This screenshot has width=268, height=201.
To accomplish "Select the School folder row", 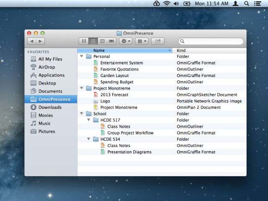I will tap(162, 114).
